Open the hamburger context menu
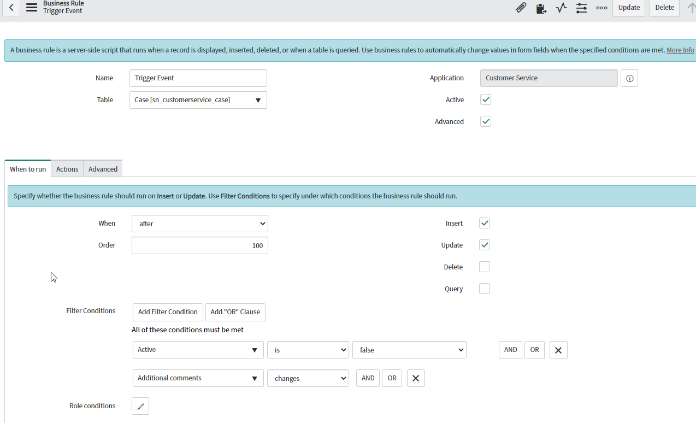 (x=32, y=8)
